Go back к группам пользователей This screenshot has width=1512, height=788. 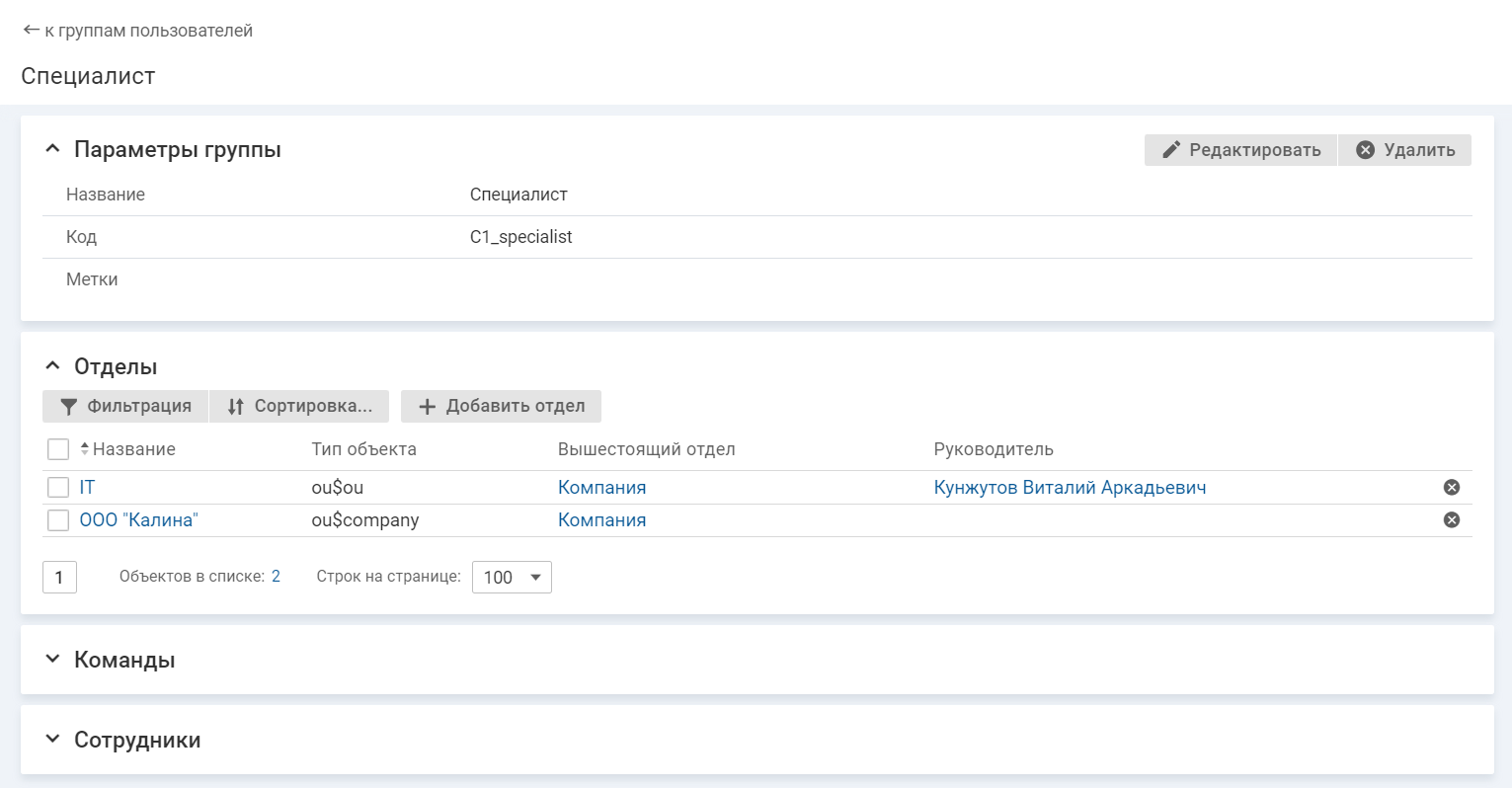(x=137, y=31)
